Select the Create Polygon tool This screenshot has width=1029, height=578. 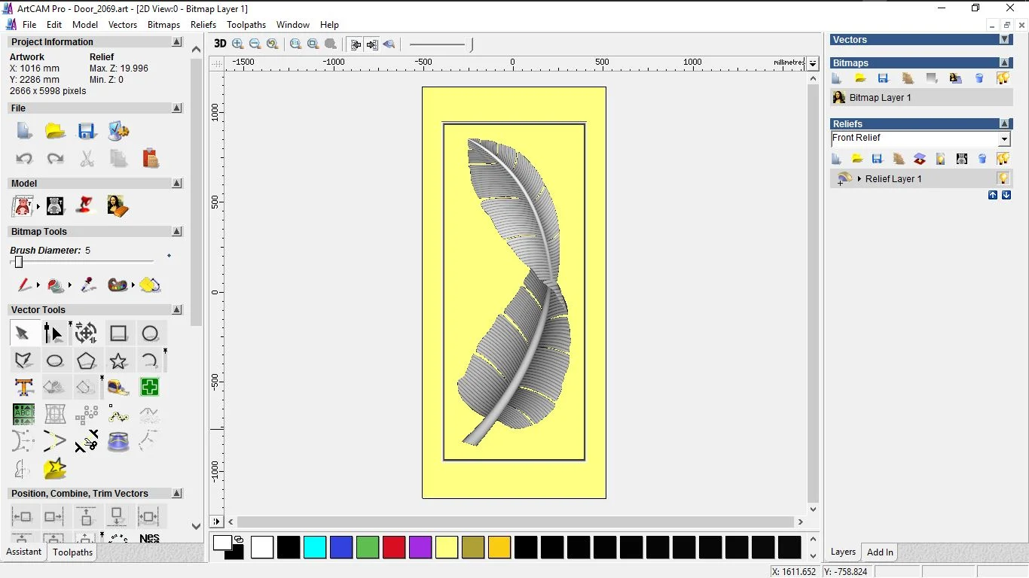click(x=87, y=361)
